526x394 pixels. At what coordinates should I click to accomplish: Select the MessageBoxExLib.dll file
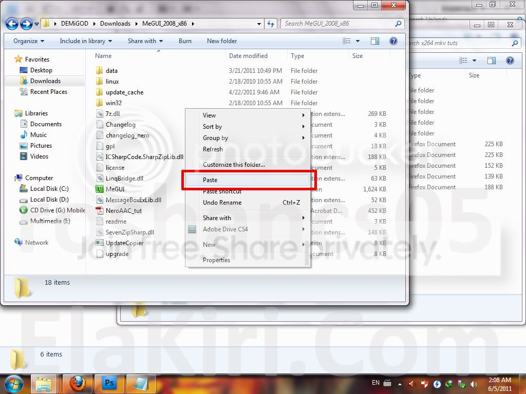click(x=134, y=200)
